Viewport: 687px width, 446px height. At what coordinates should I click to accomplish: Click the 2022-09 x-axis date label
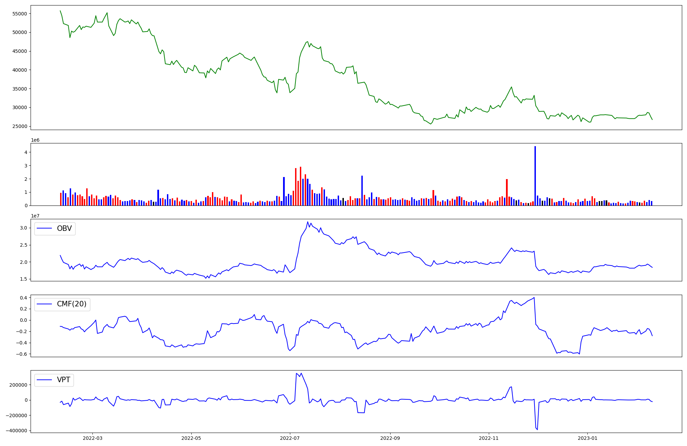click(390, 438)
